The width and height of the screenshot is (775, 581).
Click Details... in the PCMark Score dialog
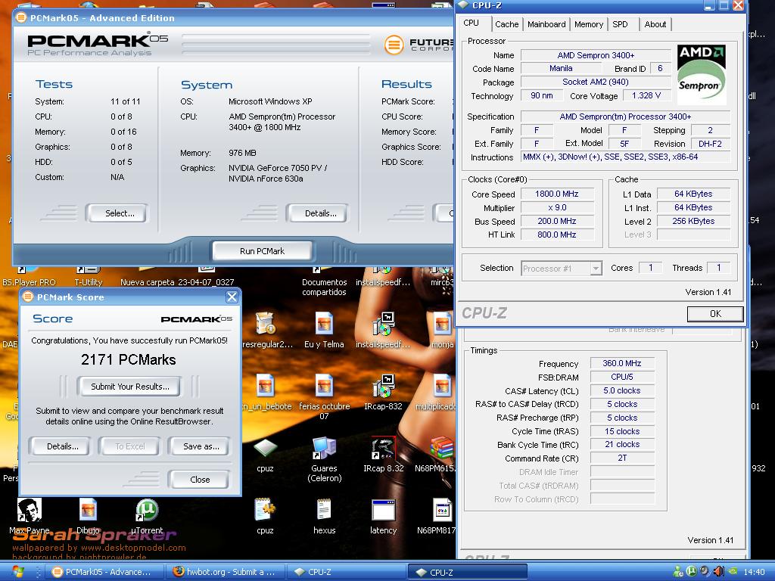(x=61, y=446)
